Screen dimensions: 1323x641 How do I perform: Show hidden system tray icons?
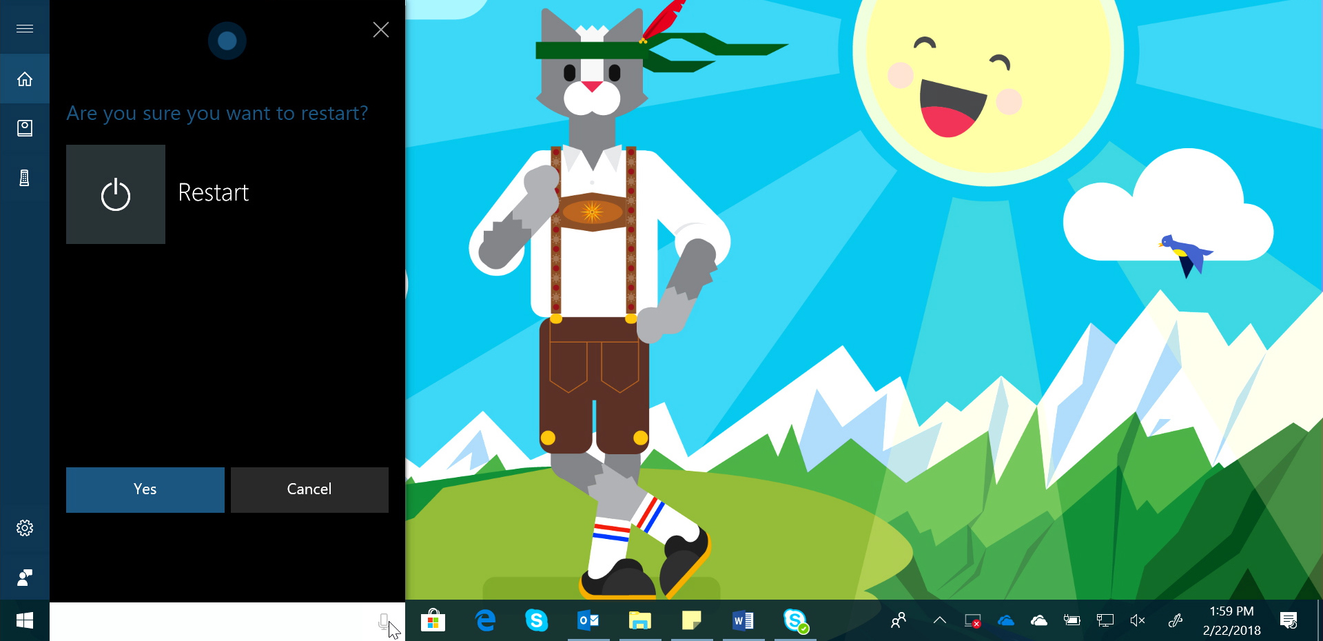939,620
